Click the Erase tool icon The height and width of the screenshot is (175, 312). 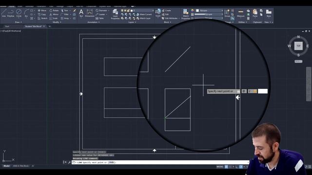point(74,11)
